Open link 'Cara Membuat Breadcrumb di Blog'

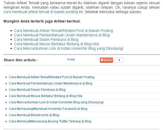34,115
